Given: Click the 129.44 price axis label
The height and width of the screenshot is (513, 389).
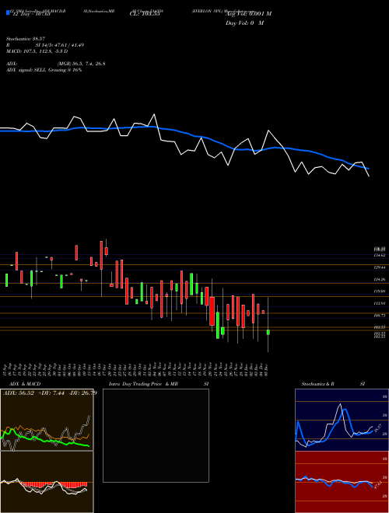Looking at the screenshot, I should [380, 267].
